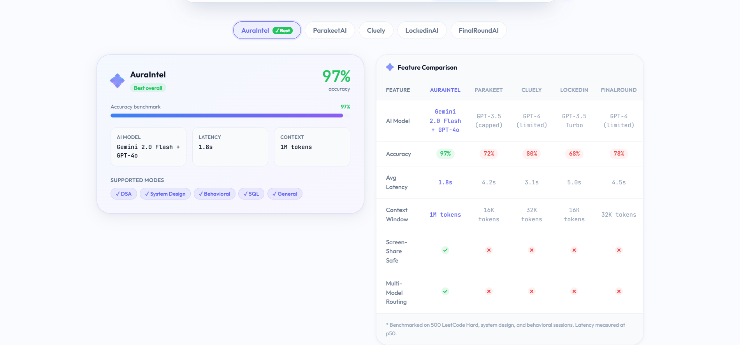Viewport: 740px width, 345px height.
Task: Click FinalRound Multi-Model Routing red cross
Action: click(x=619, y=291)
